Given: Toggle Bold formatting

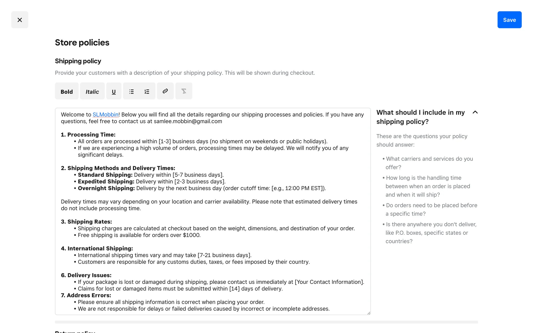Looking at the screenshot, I should pyautogui.click(x=67, y=91).
